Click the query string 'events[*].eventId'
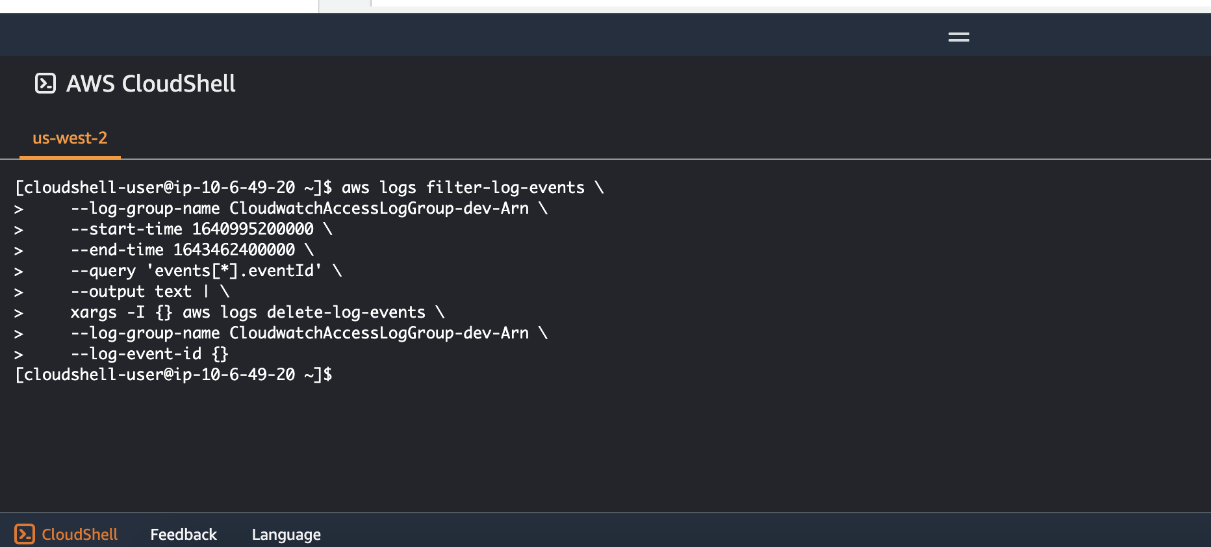 click(x=234, y=271)
